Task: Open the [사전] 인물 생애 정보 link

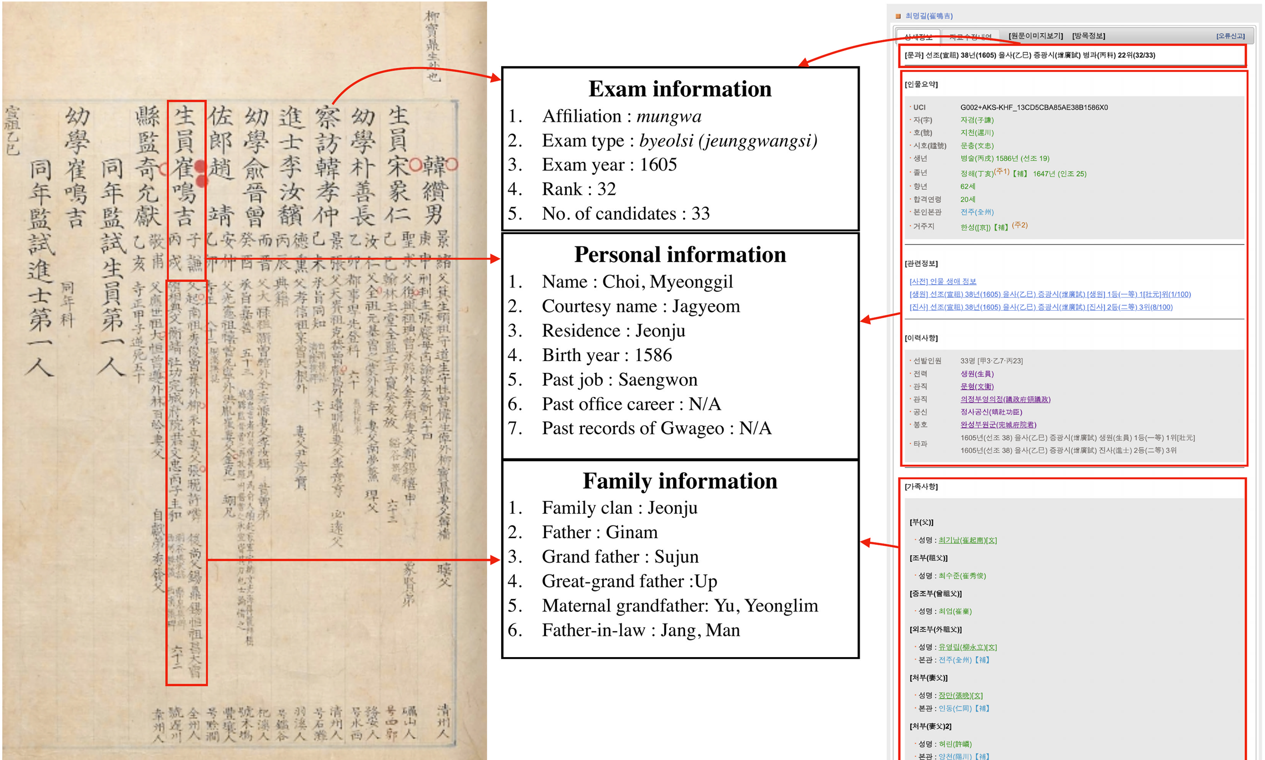Action: (x=942, y=281)
